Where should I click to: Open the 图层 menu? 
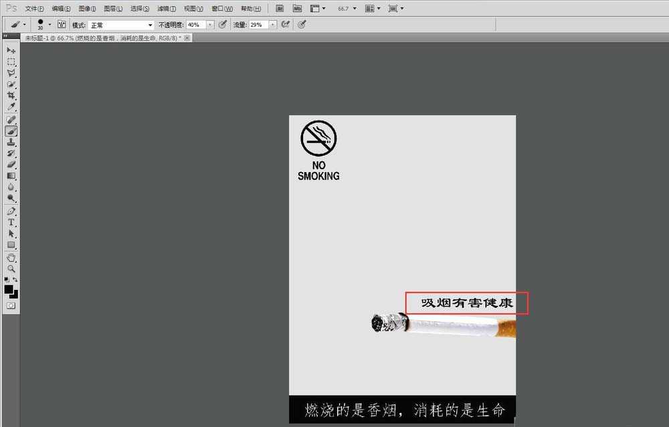pyautogui.click(x=112, y=8)
